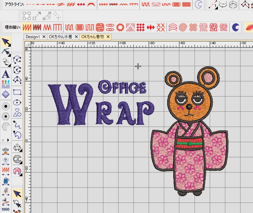
Task: Choose the Basic Shapes (heart, triangle, cross) tool
Action: [x=17, y=112]
